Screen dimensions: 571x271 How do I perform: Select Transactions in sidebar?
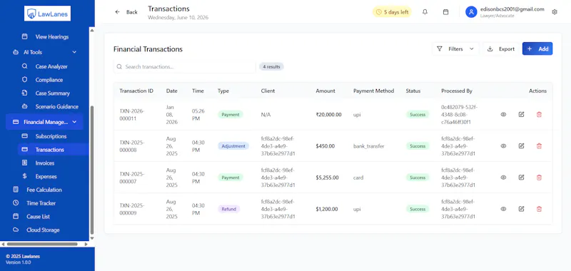pyautogui.click(x=53, y=150)
